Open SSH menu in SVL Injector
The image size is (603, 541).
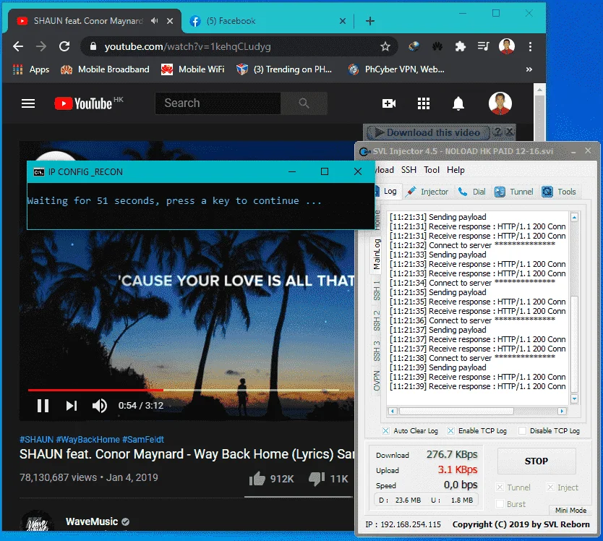click(409, 170)
